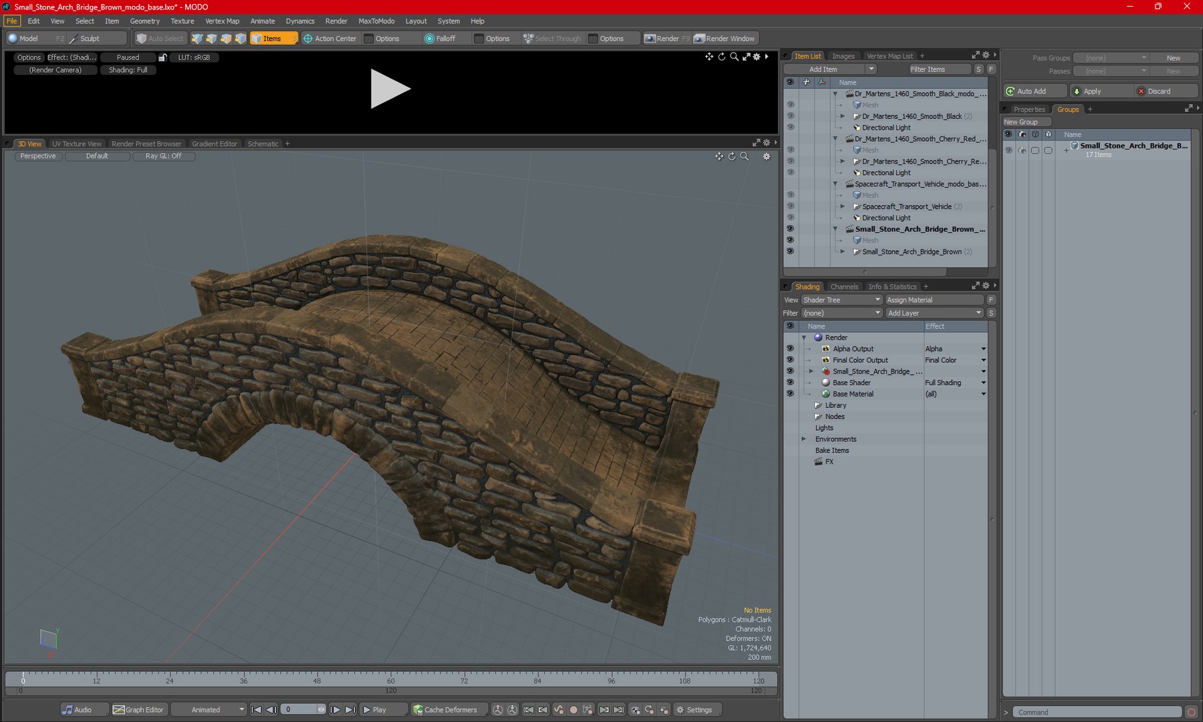The height and width of the screenshot is (722, 1203).
Task: Open the Render Window
Action: (x=724, y=39)
